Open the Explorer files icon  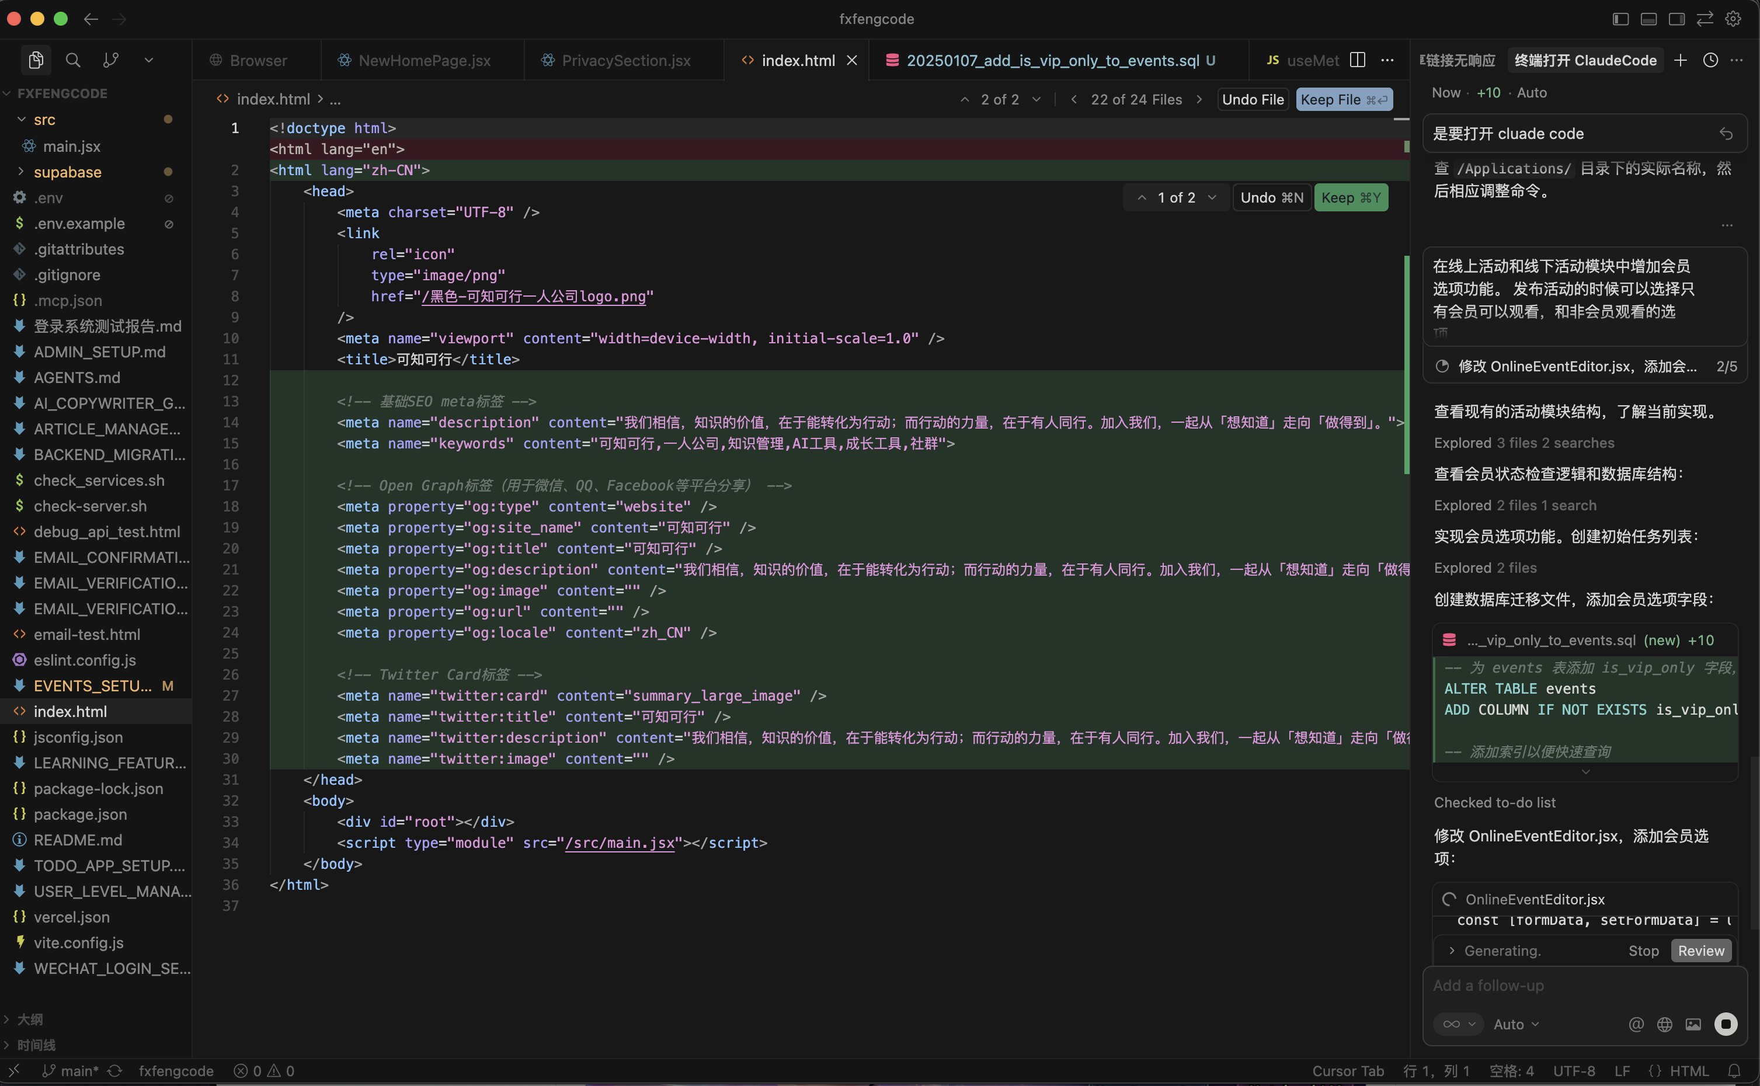pos(35,60)
